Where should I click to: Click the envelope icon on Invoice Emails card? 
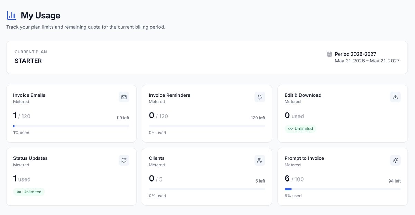(x=124, y=97)
